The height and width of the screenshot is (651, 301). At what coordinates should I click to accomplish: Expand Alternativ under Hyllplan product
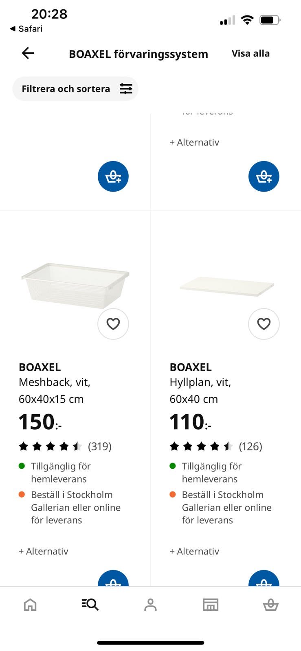click(x=194, y=551)
